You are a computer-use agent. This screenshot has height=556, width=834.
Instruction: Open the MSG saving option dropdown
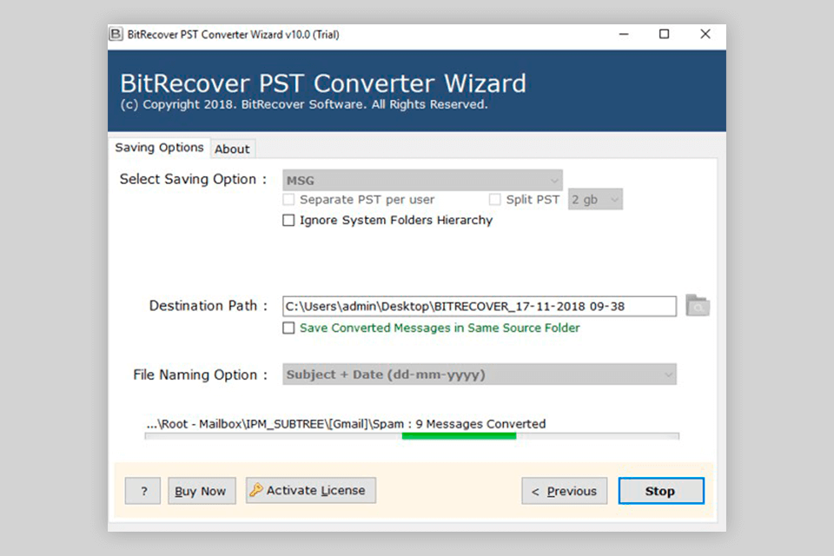click(422, 181)
